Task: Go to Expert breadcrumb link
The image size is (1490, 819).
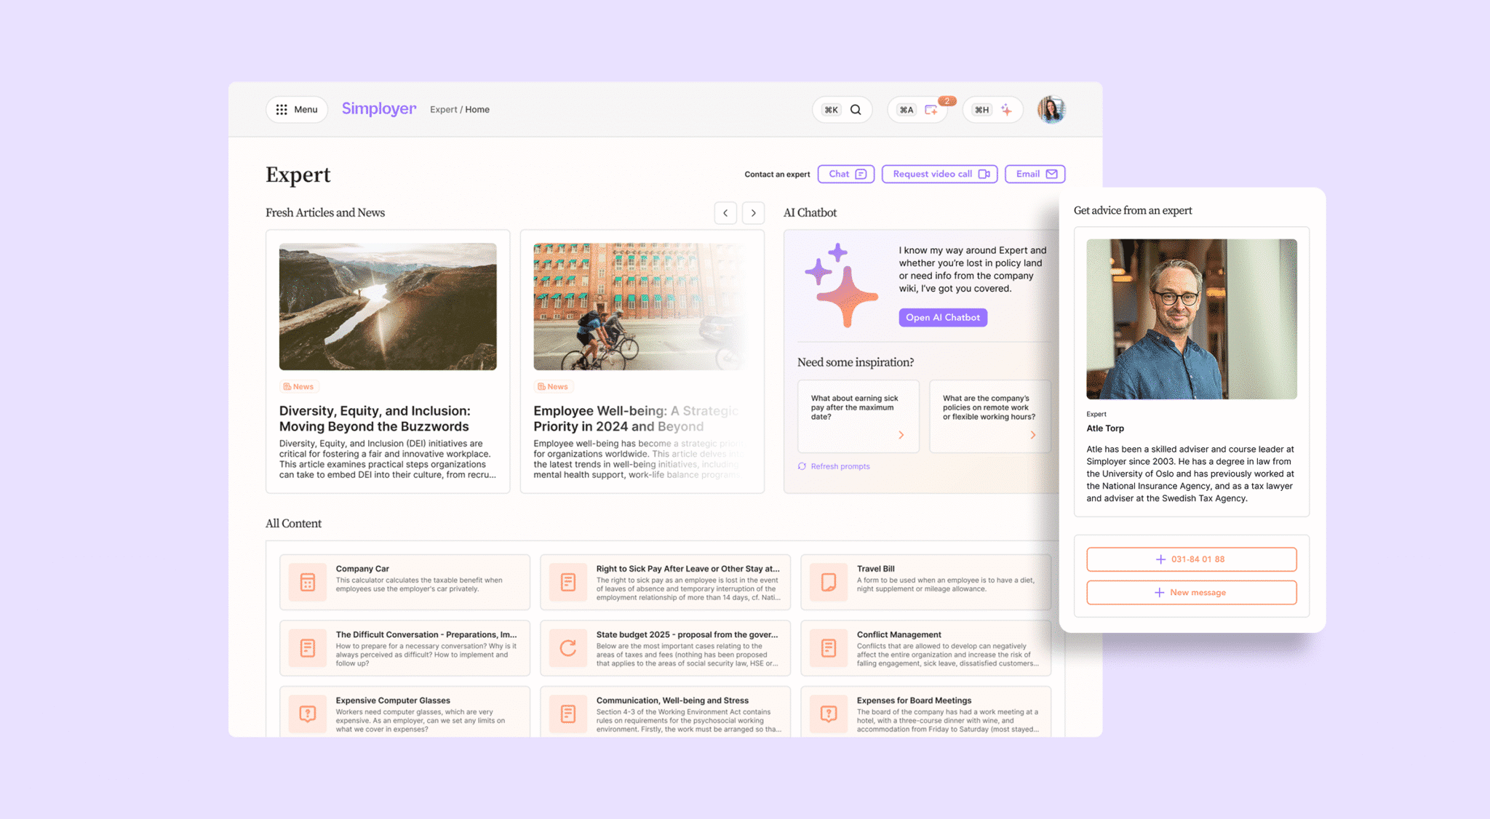Action: (x=443, y=110)
